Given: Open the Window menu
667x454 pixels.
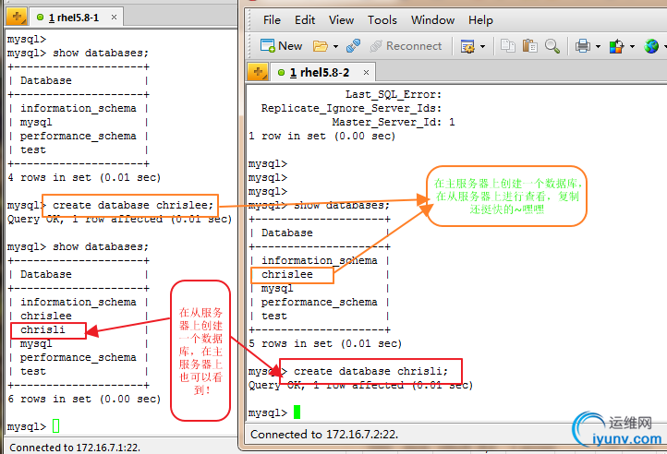Looking at the screenshot, I should (x=432, y=20).
